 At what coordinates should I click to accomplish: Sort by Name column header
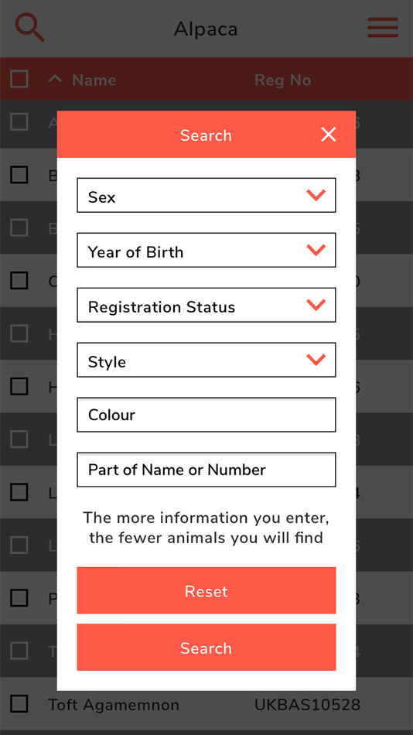[x=94, y=80]
